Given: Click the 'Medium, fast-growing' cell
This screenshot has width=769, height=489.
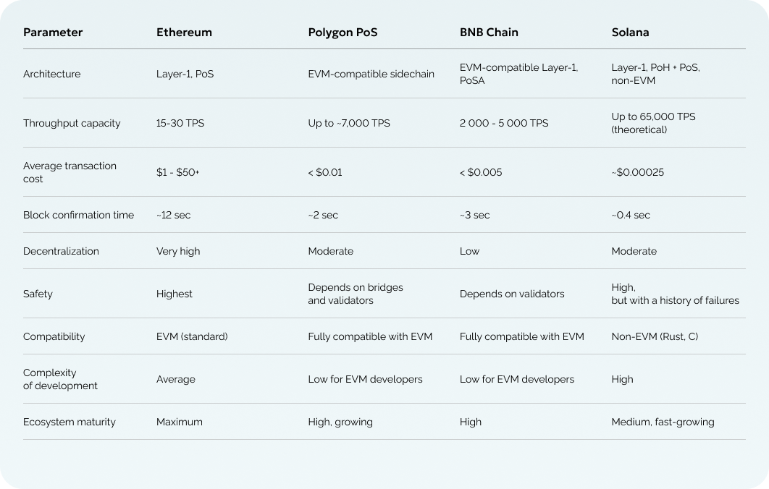Looking at the screenshot, I should pyautogui.click(x=663, y=422).
